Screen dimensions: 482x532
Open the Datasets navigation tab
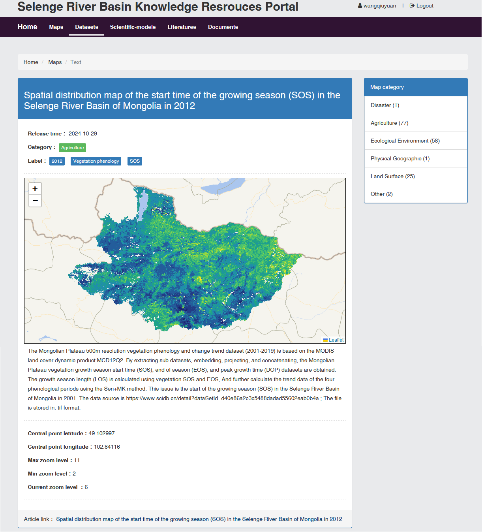(x=86, y=27)
